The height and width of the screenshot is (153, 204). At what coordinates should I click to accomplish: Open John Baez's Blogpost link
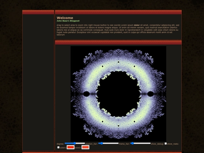coord(68,21)
